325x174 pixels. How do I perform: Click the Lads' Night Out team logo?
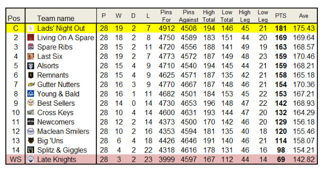coord(31,28)
